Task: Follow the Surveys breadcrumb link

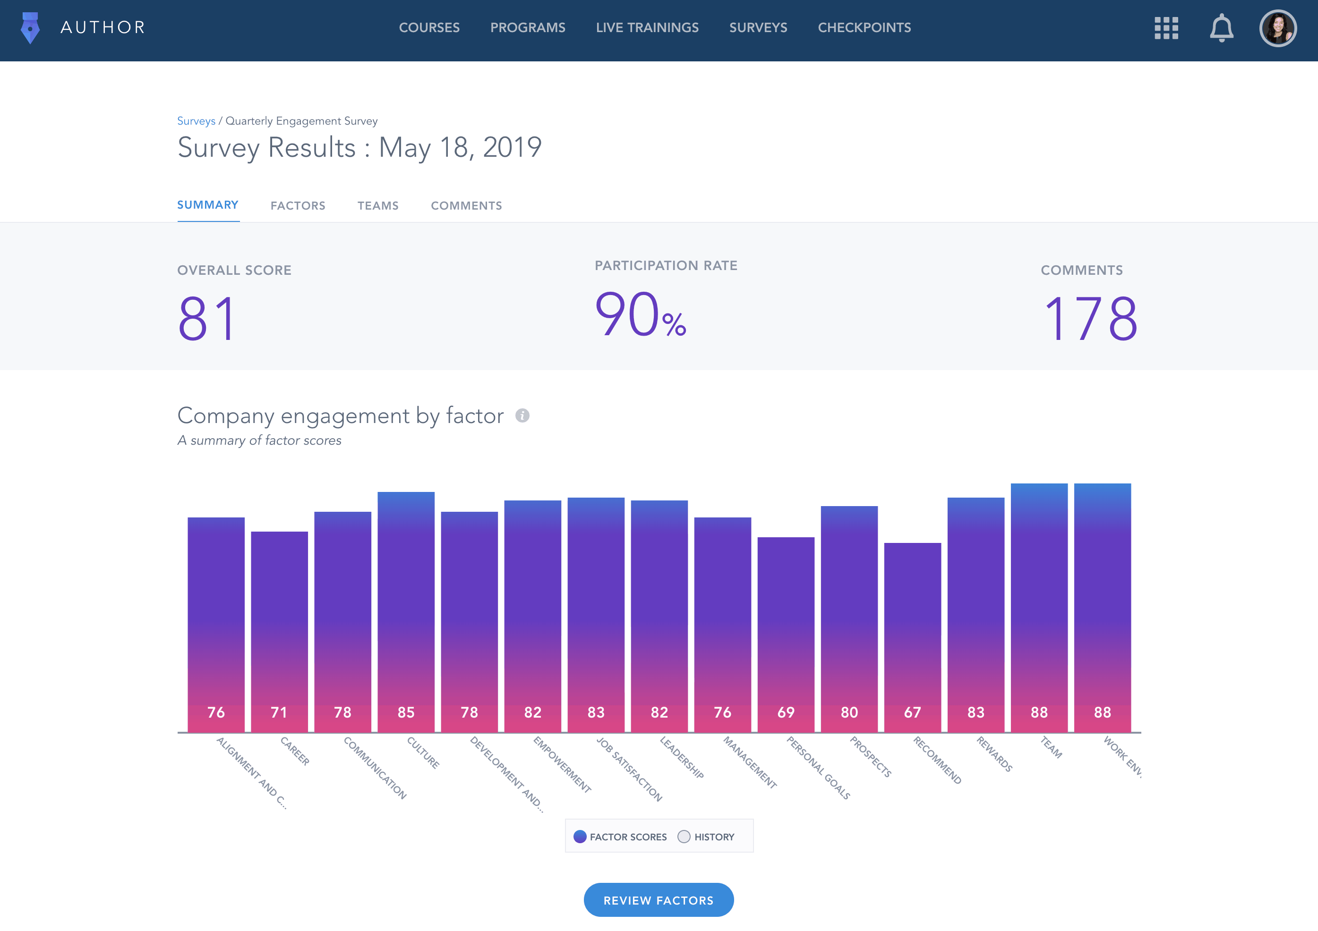Action: [196, 121]
